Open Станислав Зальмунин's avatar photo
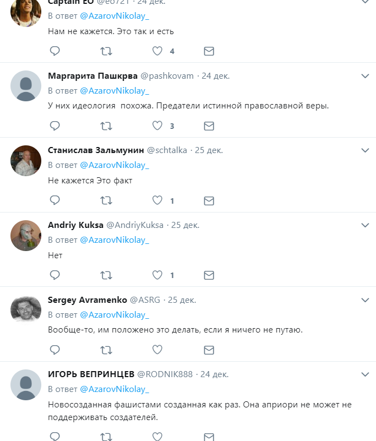The image size is (376, 441). [x=26, y=161]
